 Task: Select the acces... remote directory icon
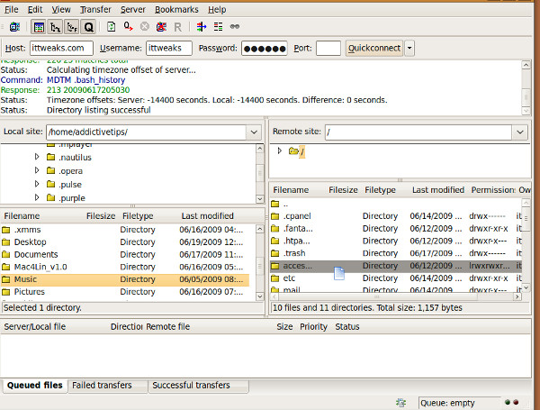click(274, 266)
